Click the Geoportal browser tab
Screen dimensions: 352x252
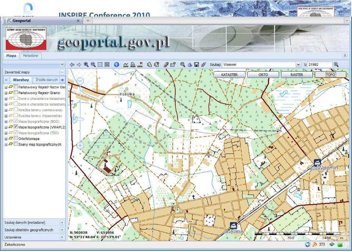coord(43,21)
